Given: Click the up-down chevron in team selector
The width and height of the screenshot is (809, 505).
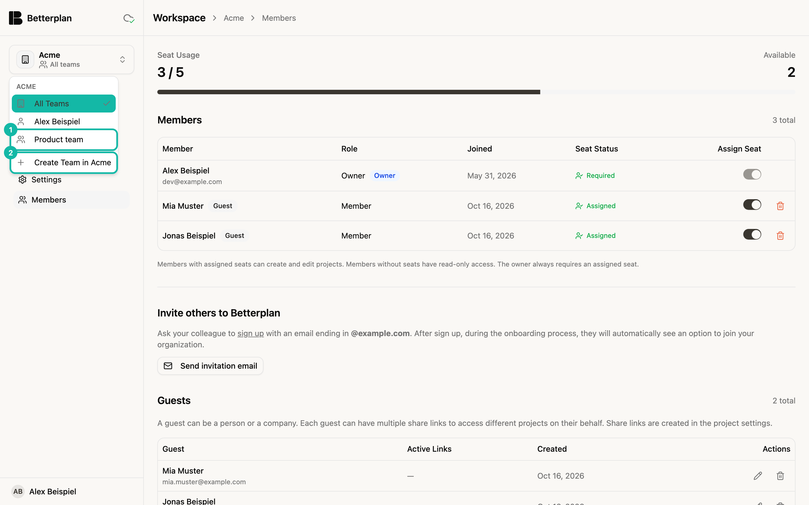Looking at the screenshot, I should [x=122, y=59].
